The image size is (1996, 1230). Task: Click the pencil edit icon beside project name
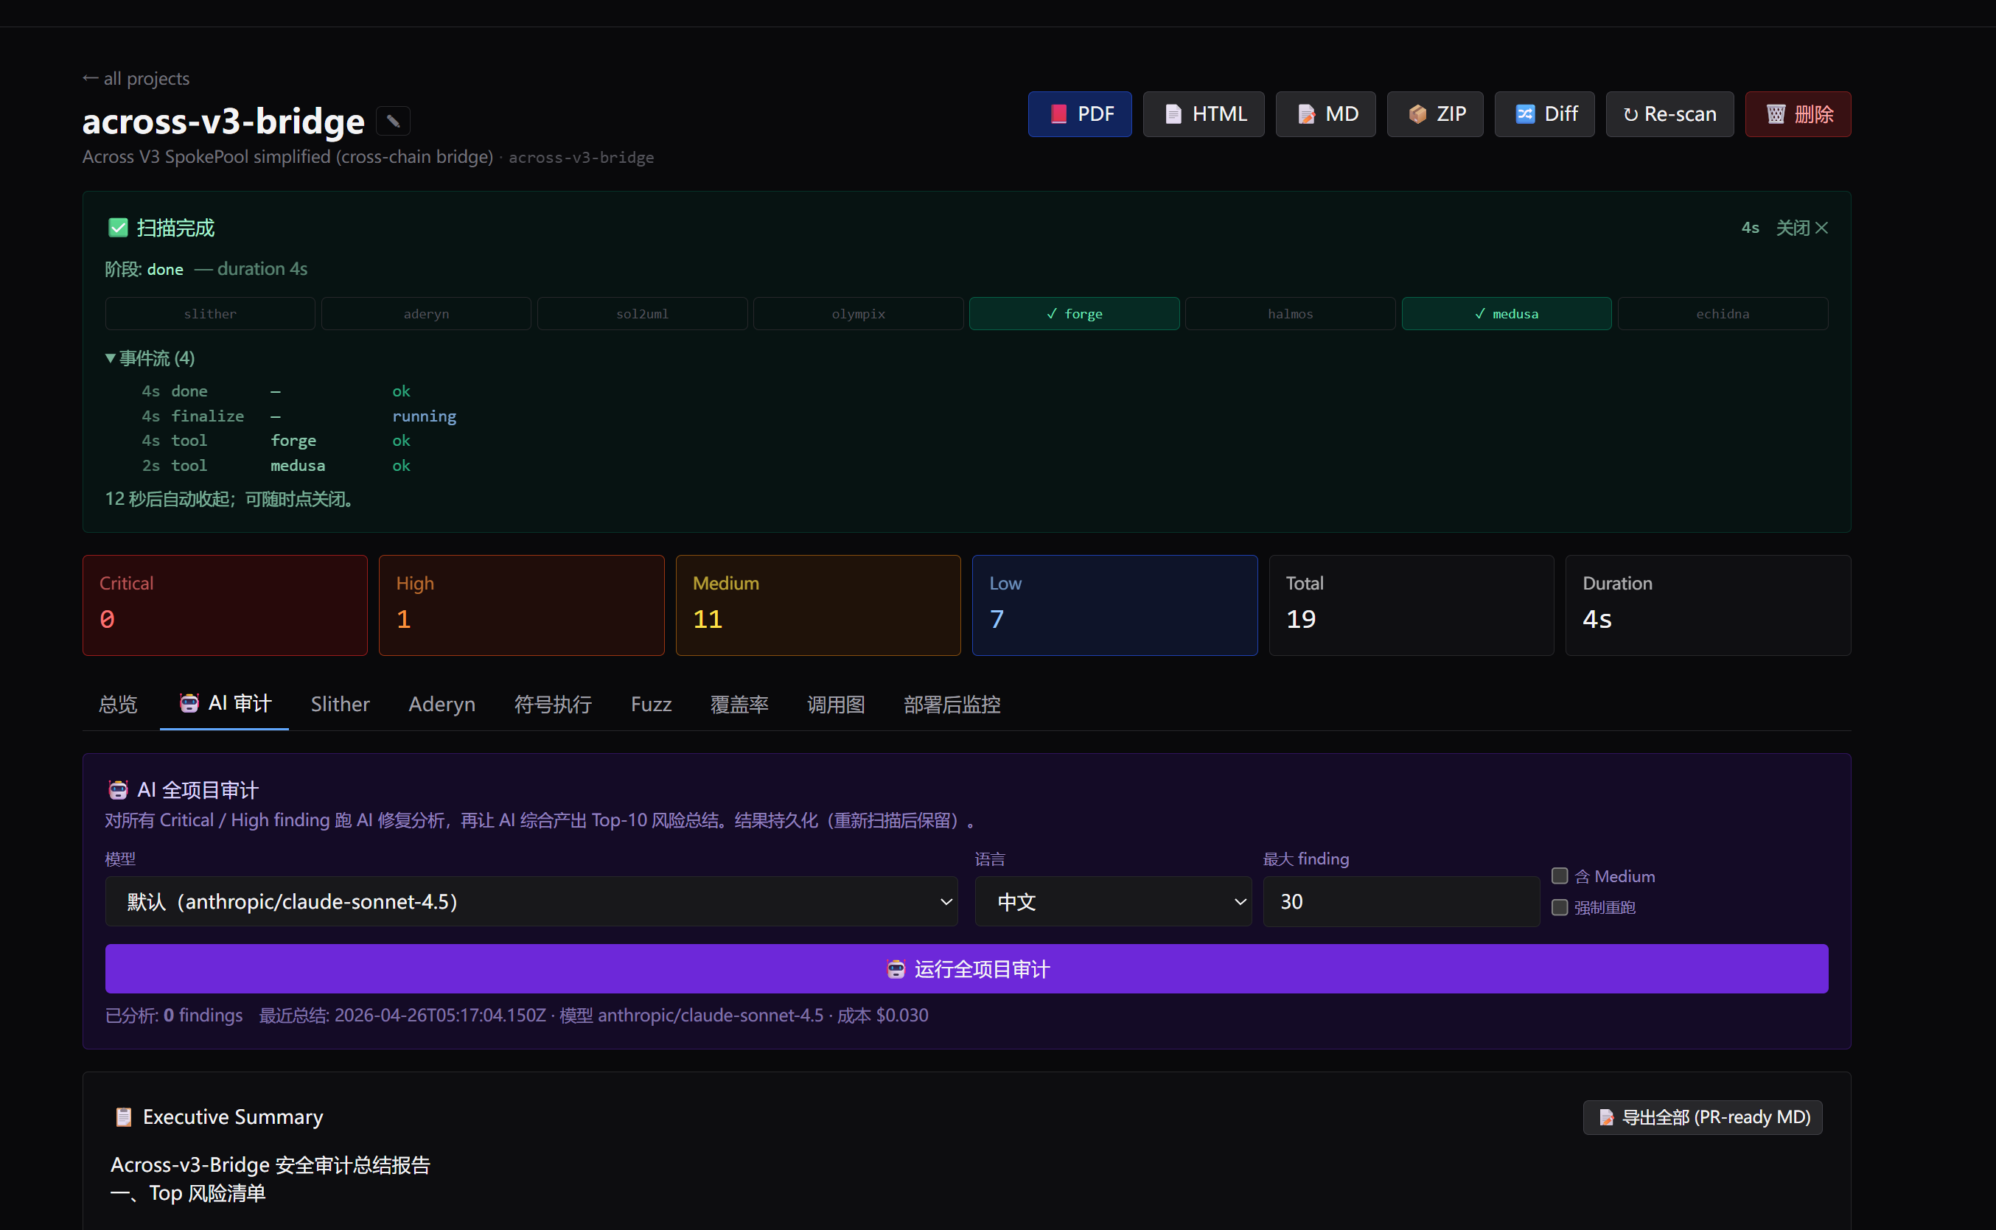coord(393,121)
